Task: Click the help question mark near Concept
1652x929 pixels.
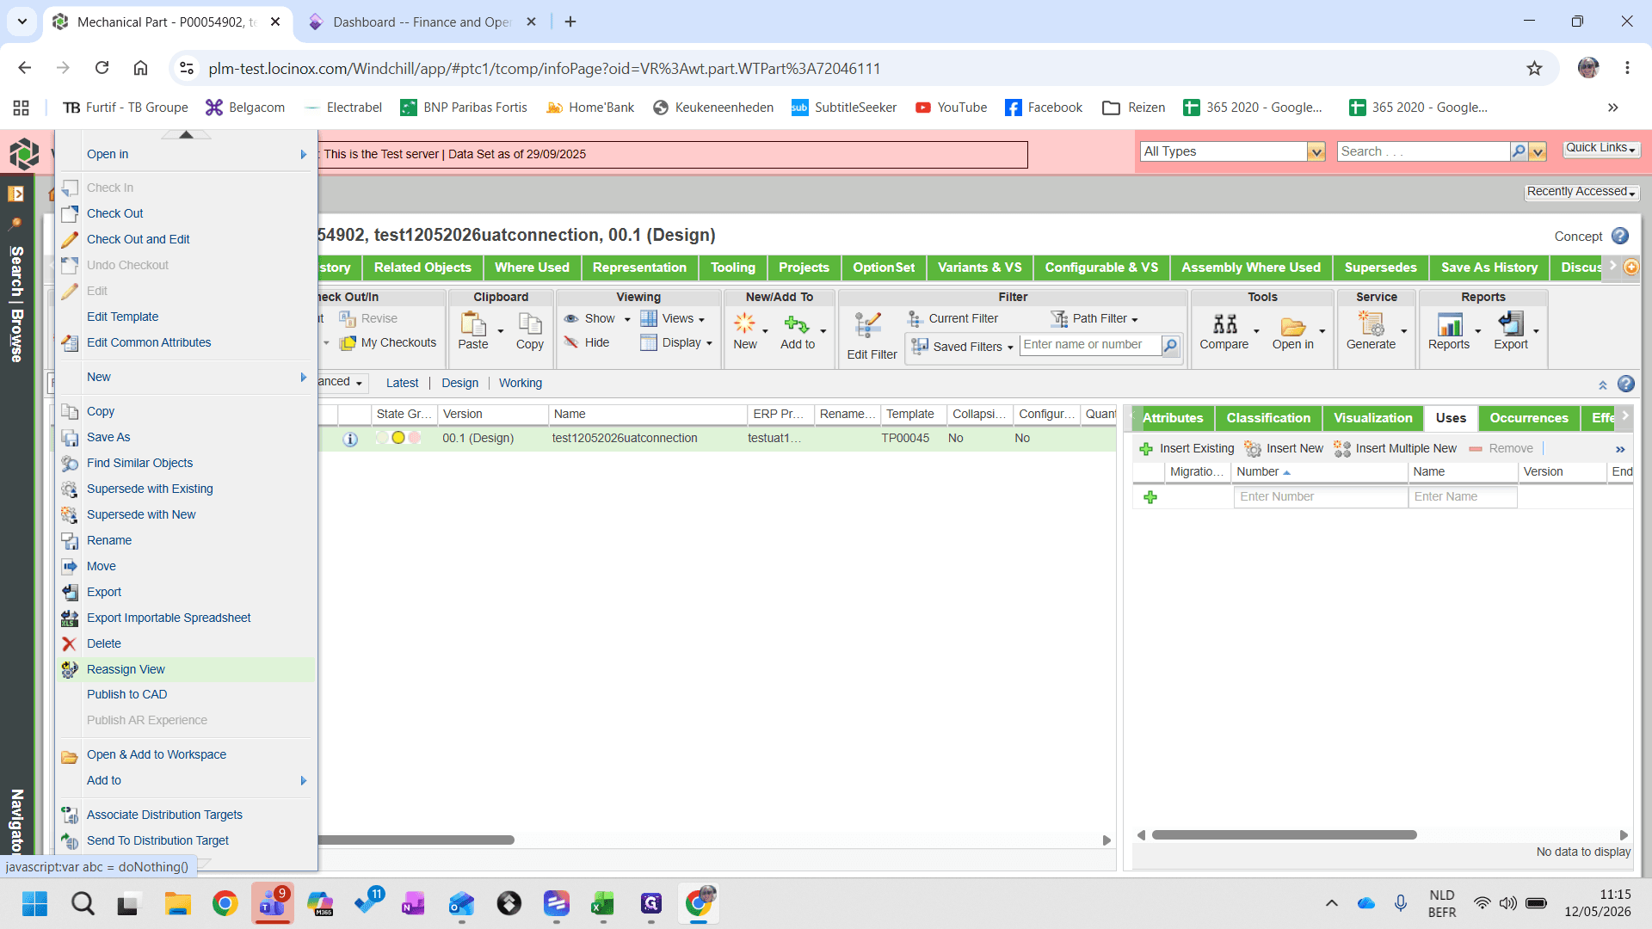Action: (1620, 236)
